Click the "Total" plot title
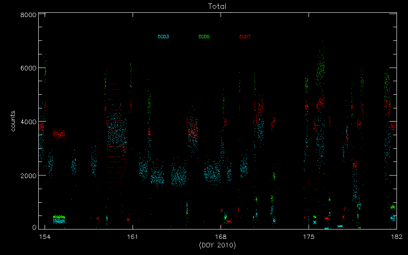This screenshot has height=255, width=408. click(217, 6)
